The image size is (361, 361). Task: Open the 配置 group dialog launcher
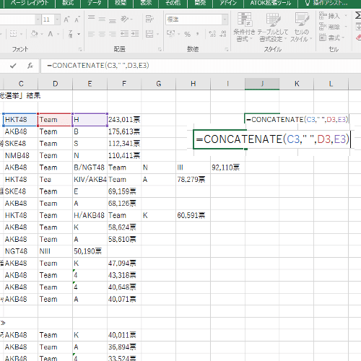(x=160, y=49)
